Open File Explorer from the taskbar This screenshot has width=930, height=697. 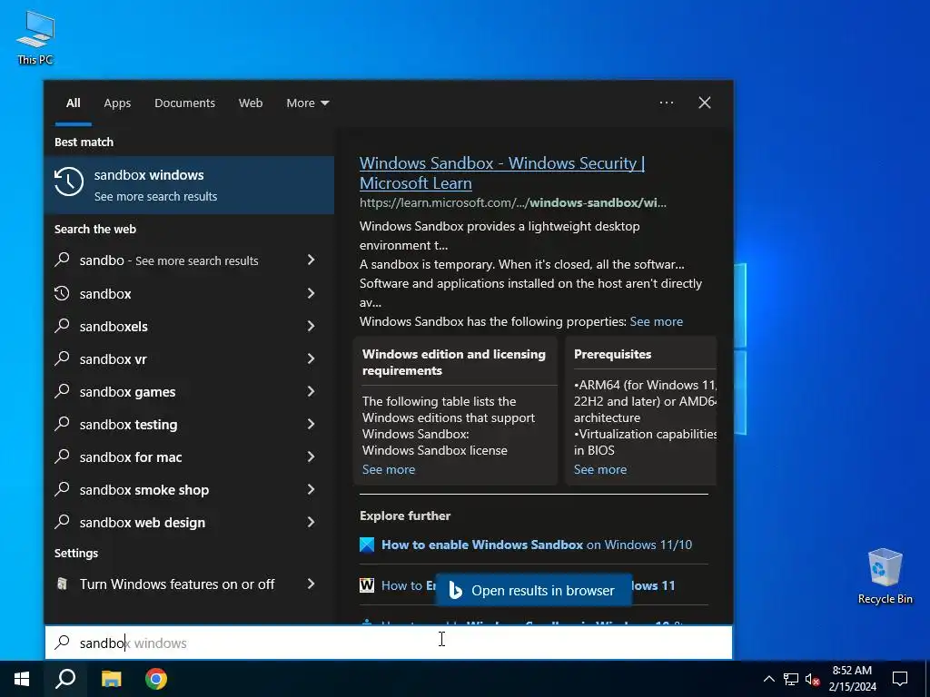pyautogui.click(x=111, y=679)
